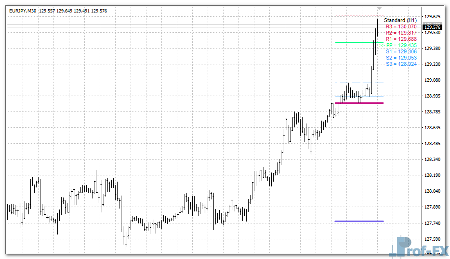Click the gray chart shift triangle marker
The height and width of the screenshot is (259, 450).
click(x=380, y=8)
